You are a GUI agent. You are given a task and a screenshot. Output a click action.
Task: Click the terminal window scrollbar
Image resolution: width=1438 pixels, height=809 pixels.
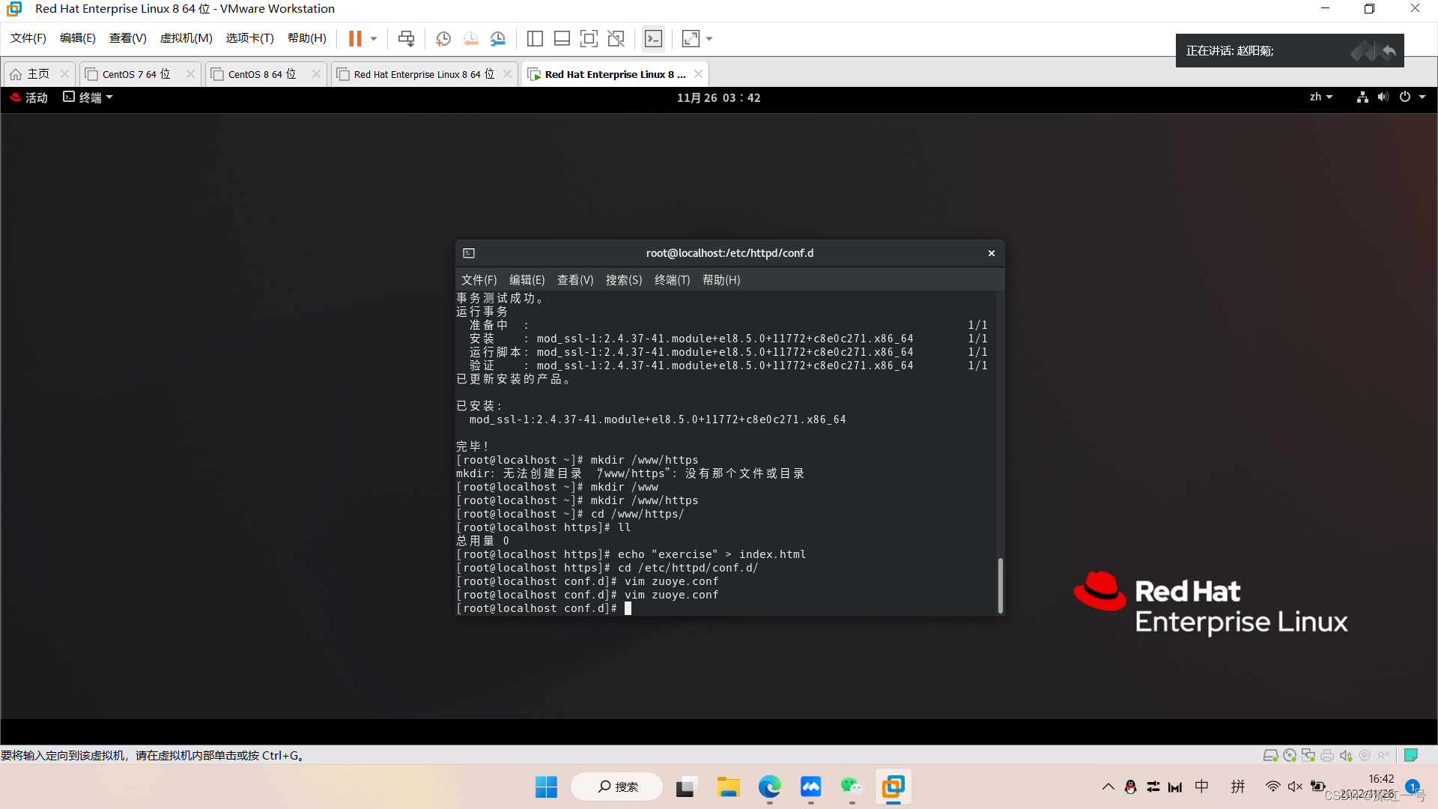[1000, 584]
